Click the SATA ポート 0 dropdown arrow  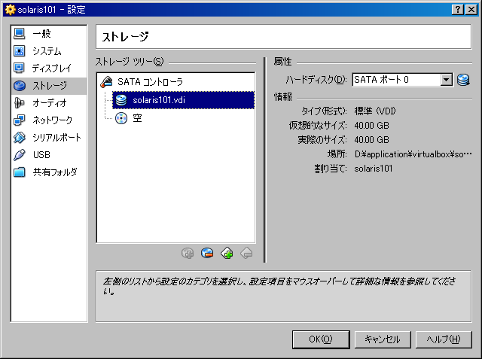(446, 80)
